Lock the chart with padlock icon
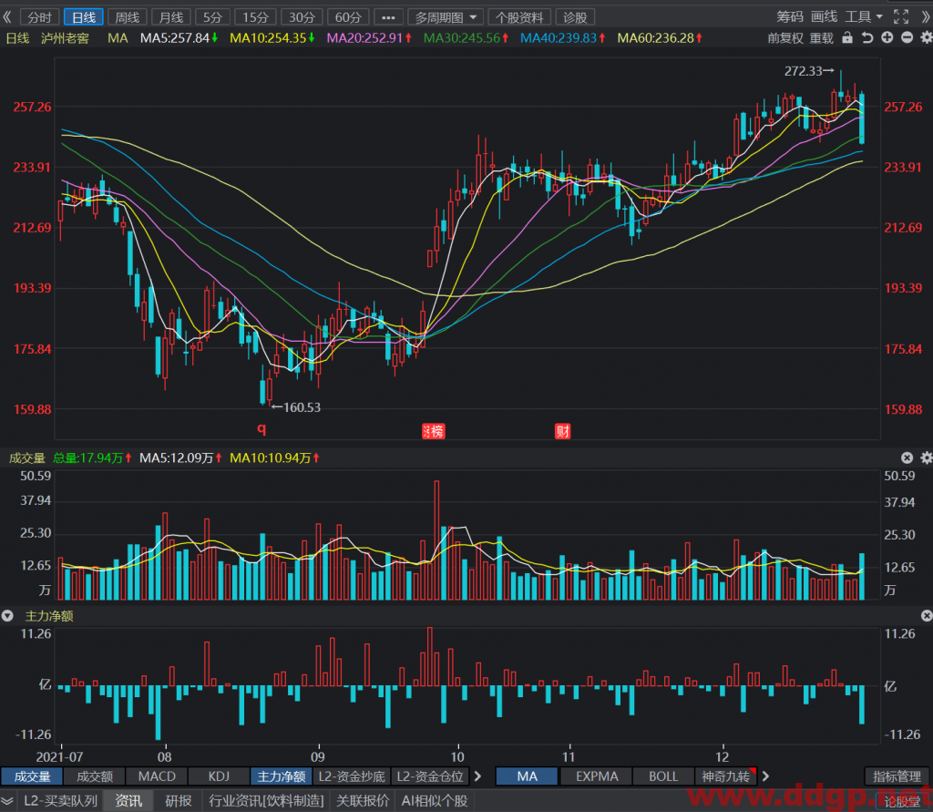 coord(847,38)
